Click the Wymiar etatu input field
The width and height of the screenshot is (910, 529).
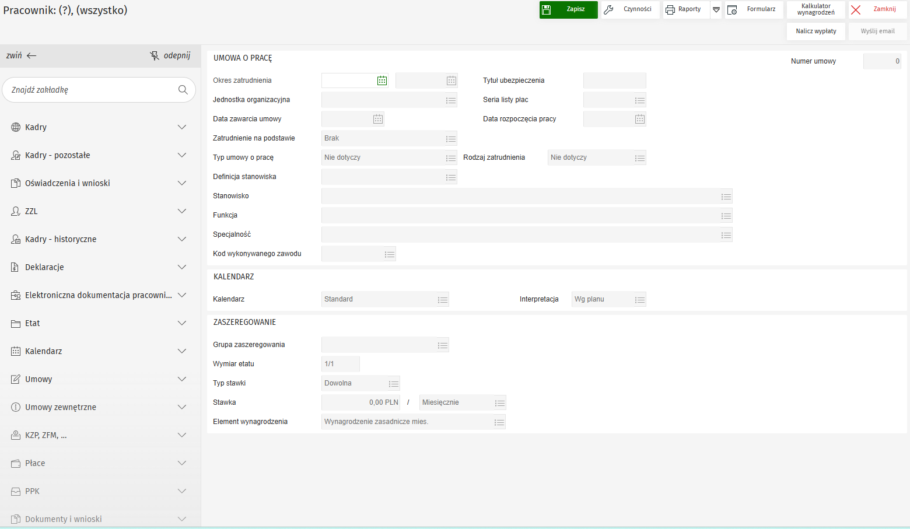[x=340, y=364]
